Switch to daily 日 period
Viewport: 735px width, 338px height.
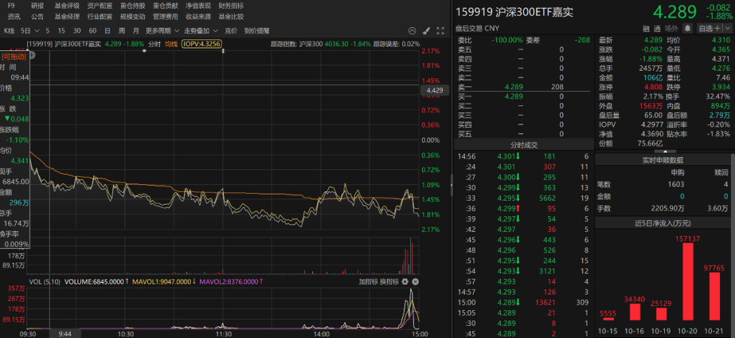pyautogui.click(x=108, y=31)
